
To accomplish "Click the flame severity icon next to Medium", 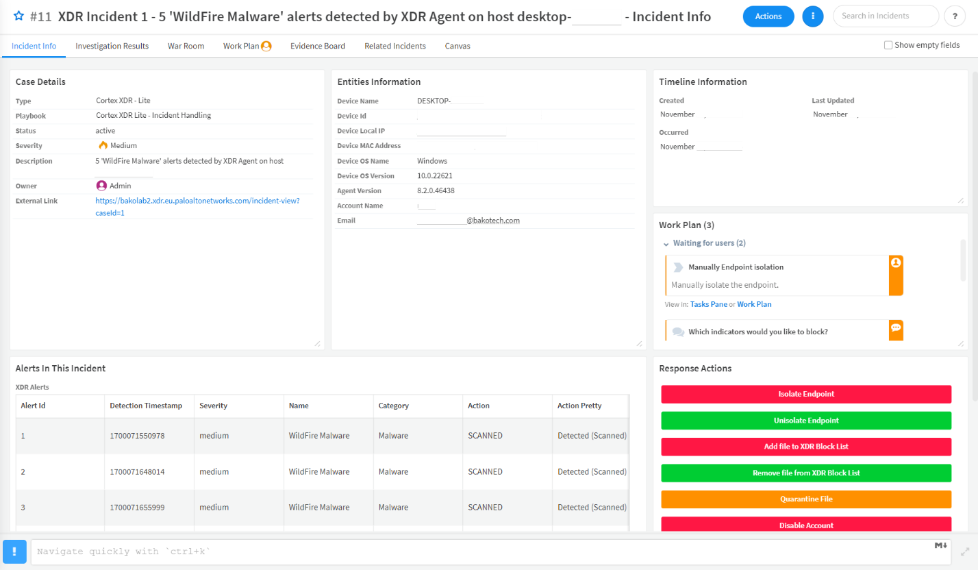I will click(103, 145).
